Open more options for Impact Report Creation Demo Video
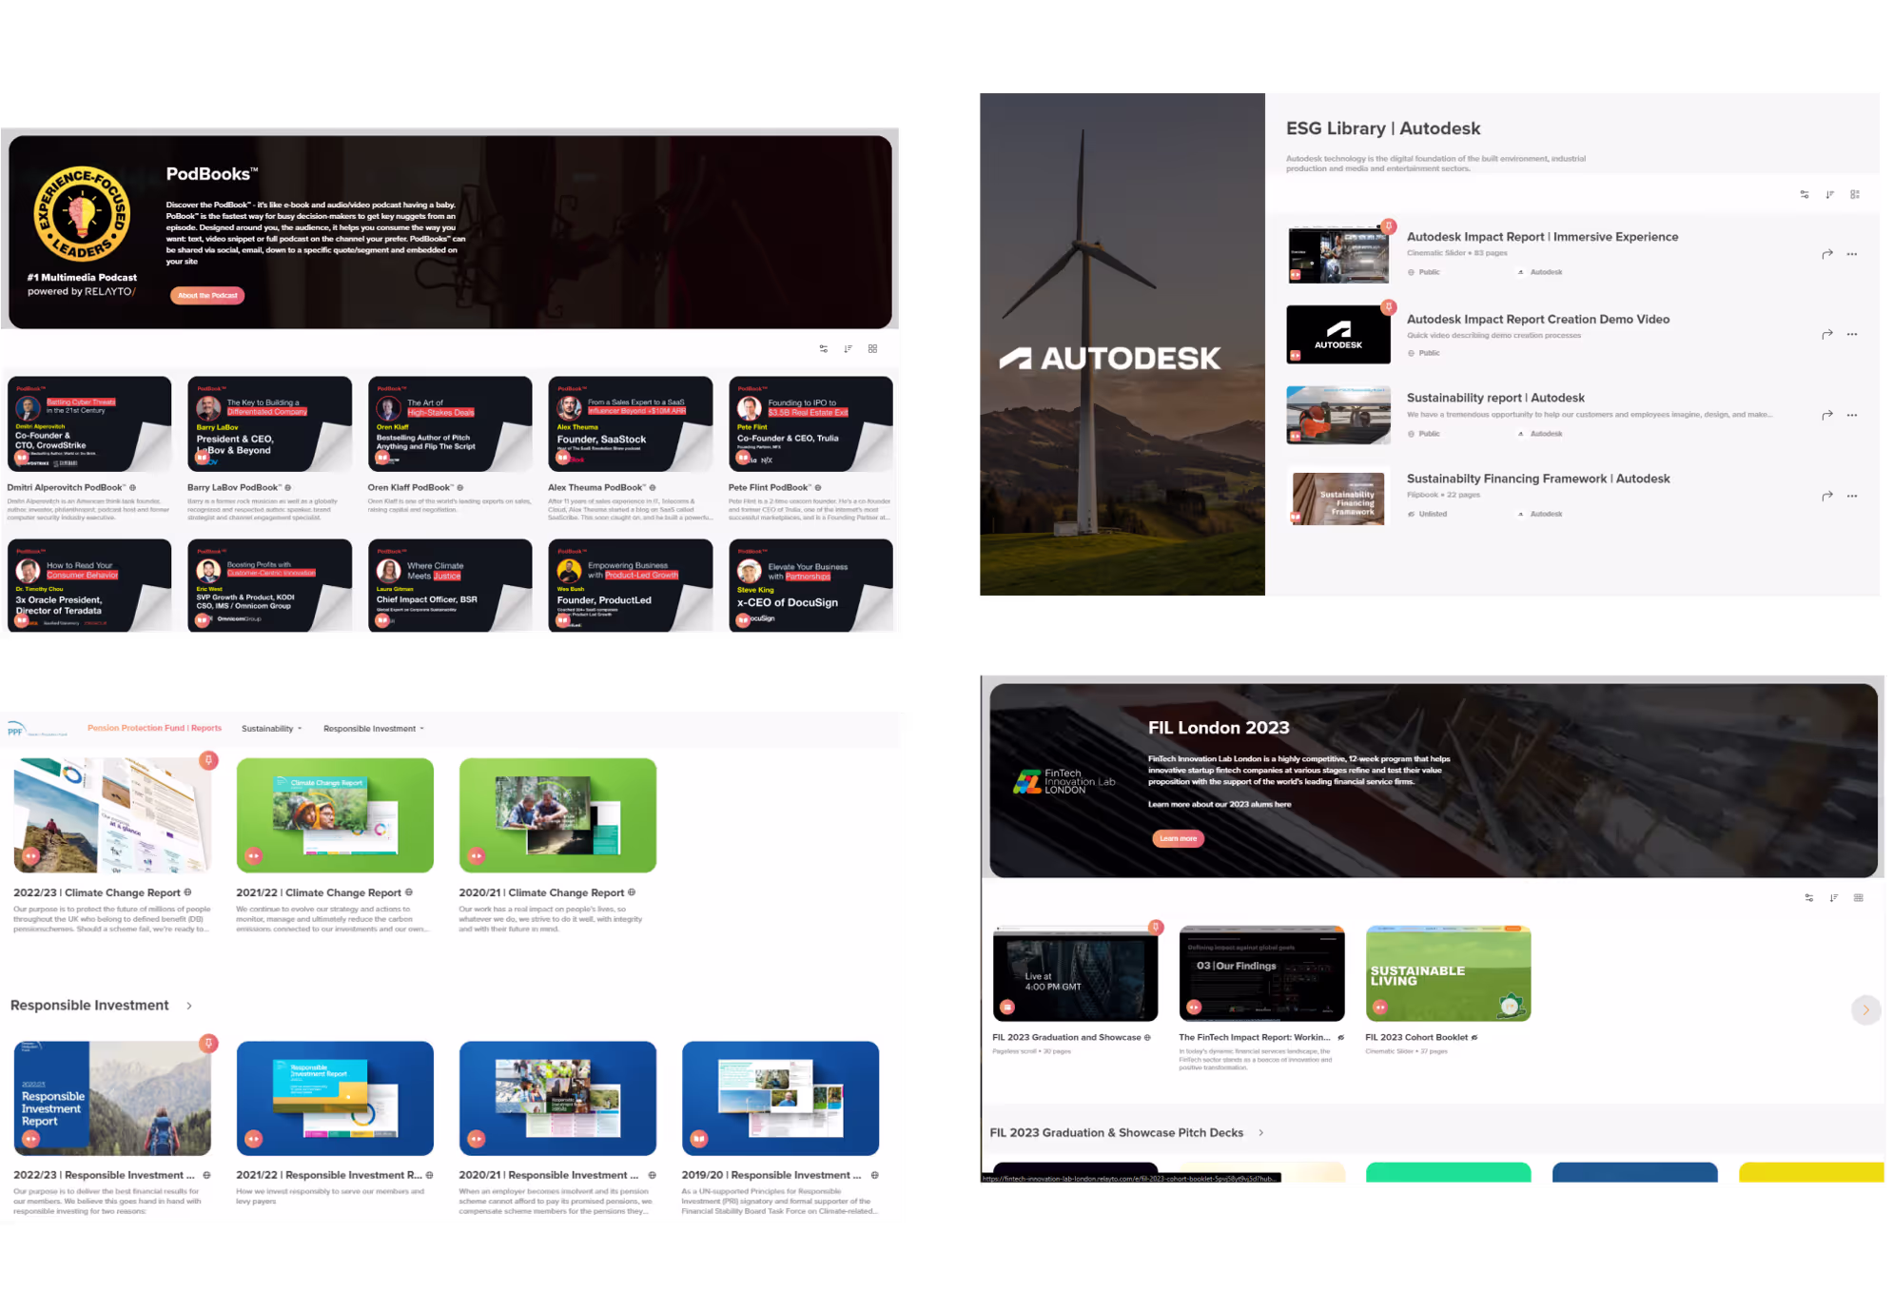This screenshot has width=1893, height=1312. [1852, 334]
